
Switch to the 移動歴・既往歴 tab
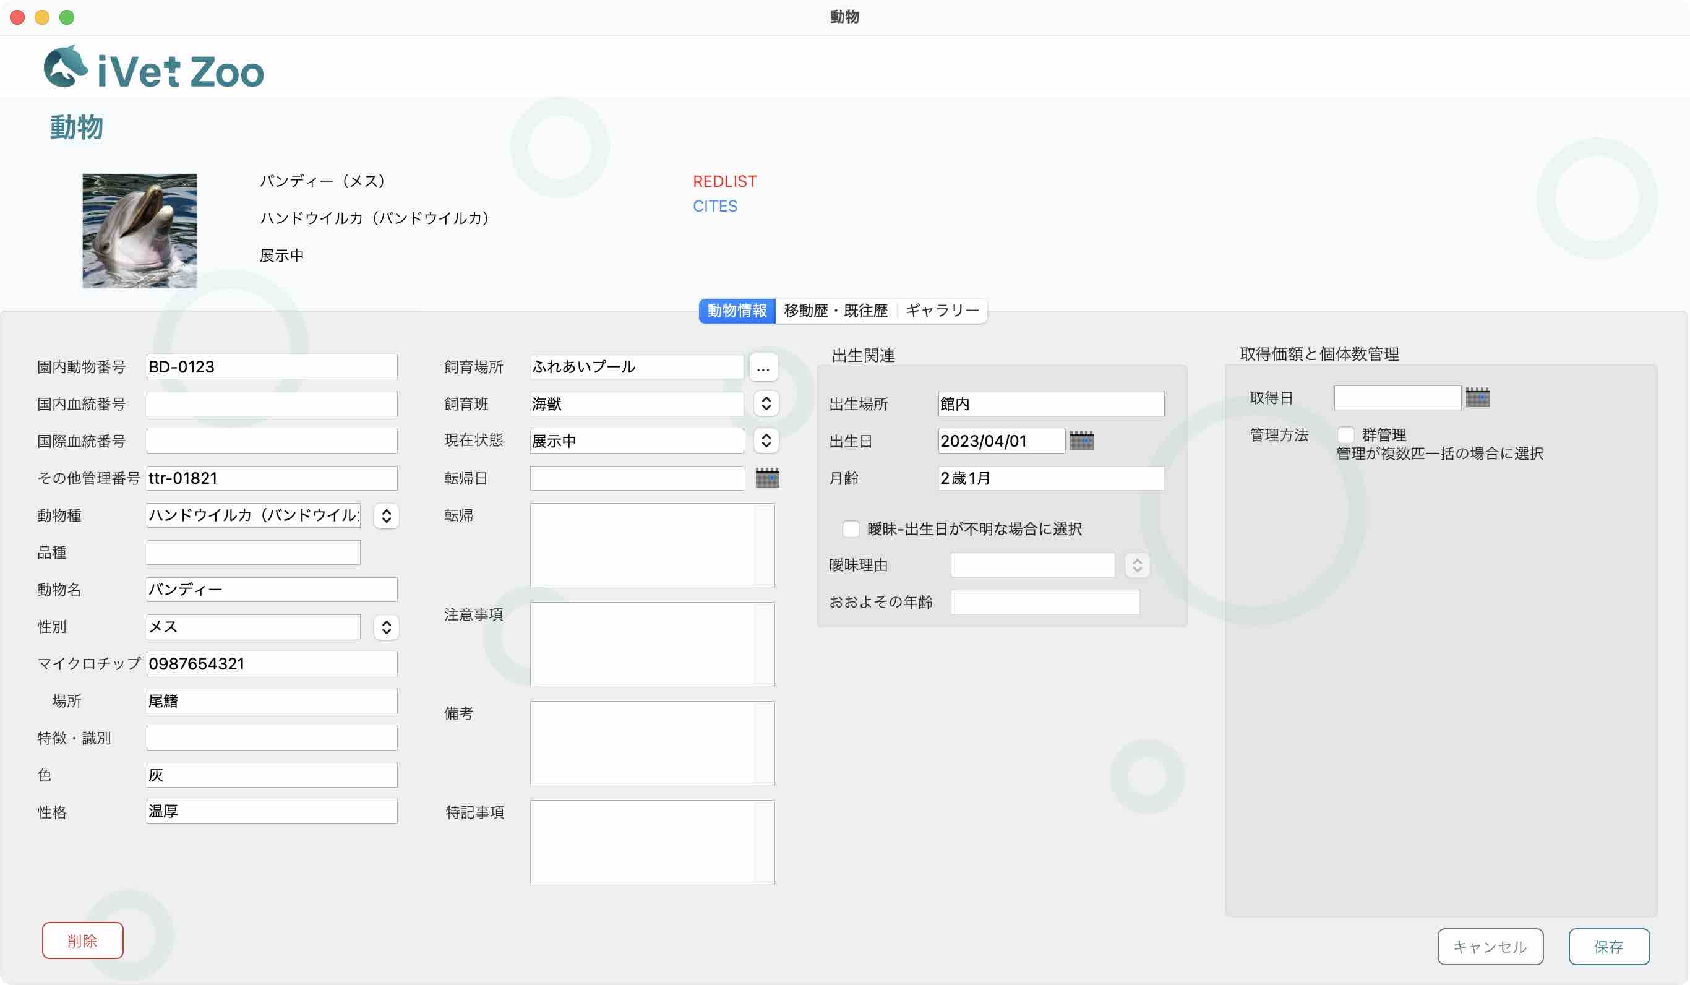coord(834,310)
